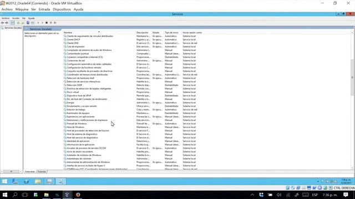355x199 pixels.
Task: Open VirtualBox Archivo menu
Action: coord(7,9)
